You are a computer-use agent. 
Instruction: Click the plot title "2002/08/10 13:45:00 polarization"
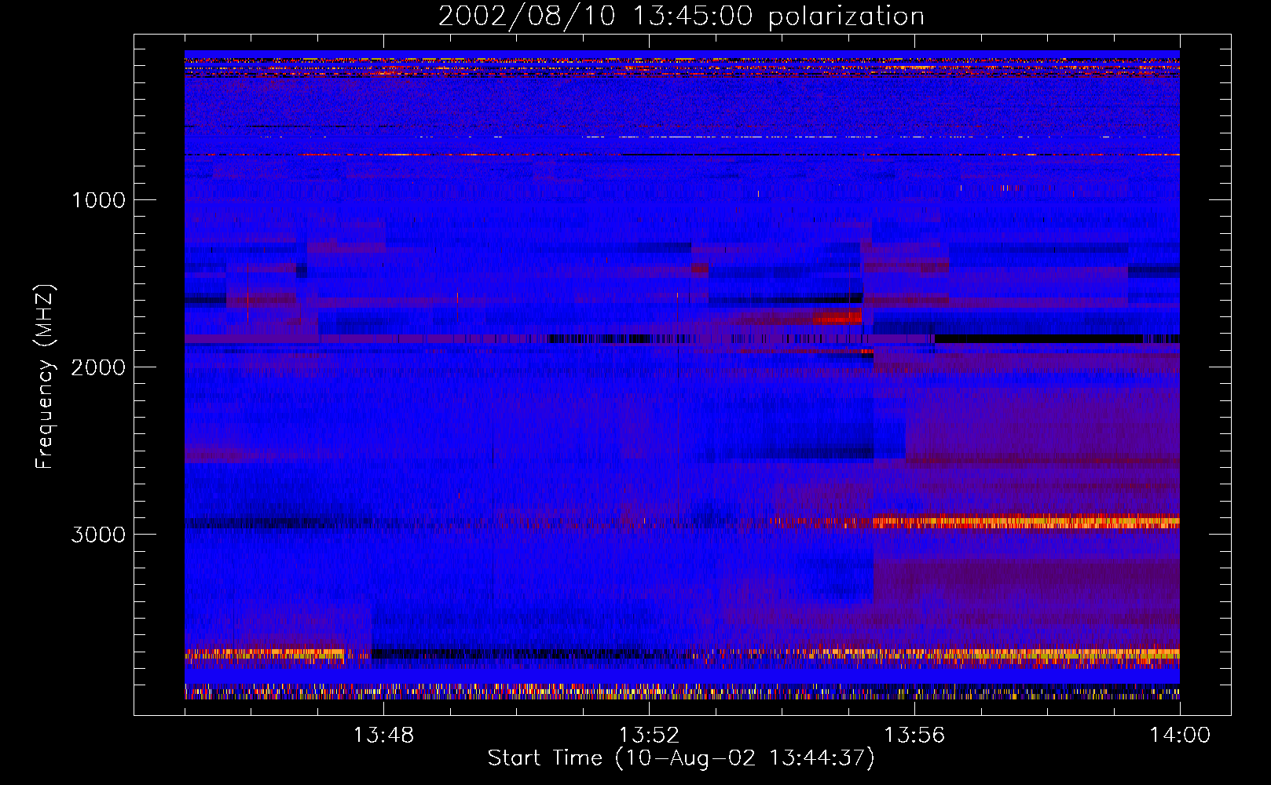pyautogui.click(x=681, y=16)
